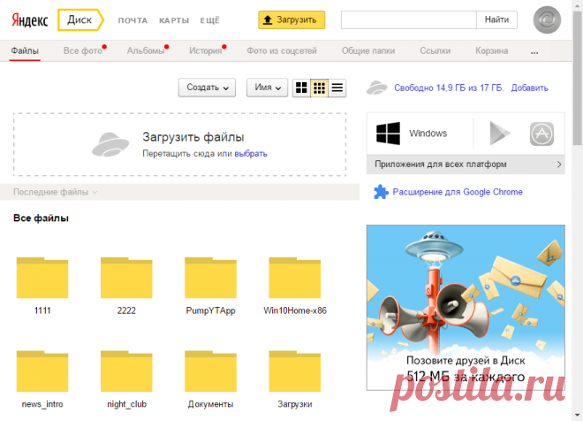This screenshot has width=583, height=421.
Task: Switch to large tiles view
Action: (301, 88)
